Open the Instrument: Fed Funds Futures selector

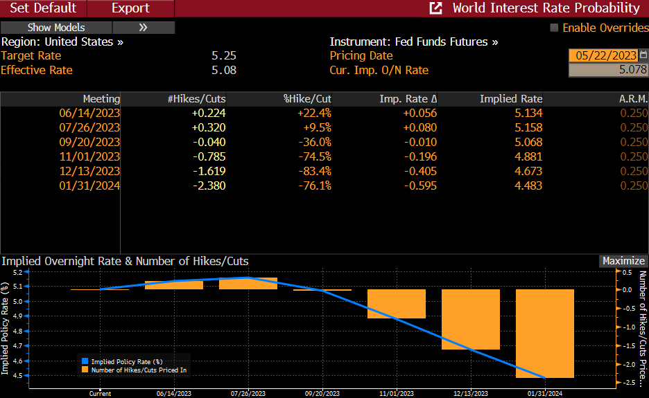click(x=414, y=42)
